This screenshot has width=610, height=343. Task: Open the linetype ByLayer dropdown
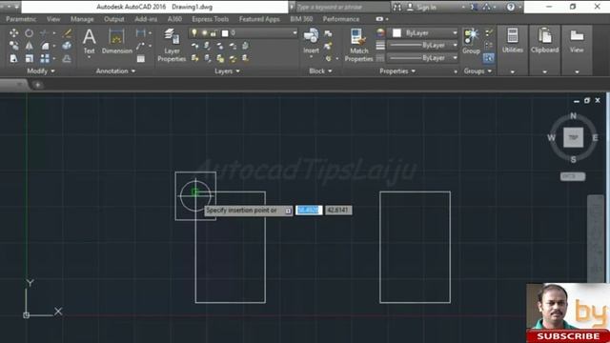click(455, 58)
